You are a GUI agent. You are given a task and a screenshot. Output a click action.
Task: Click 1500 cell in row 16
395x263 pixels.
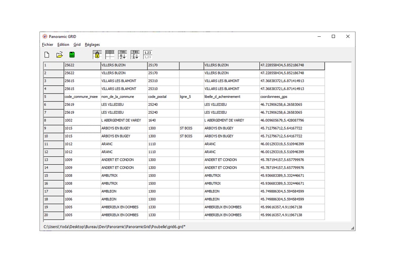click(164, 184)
